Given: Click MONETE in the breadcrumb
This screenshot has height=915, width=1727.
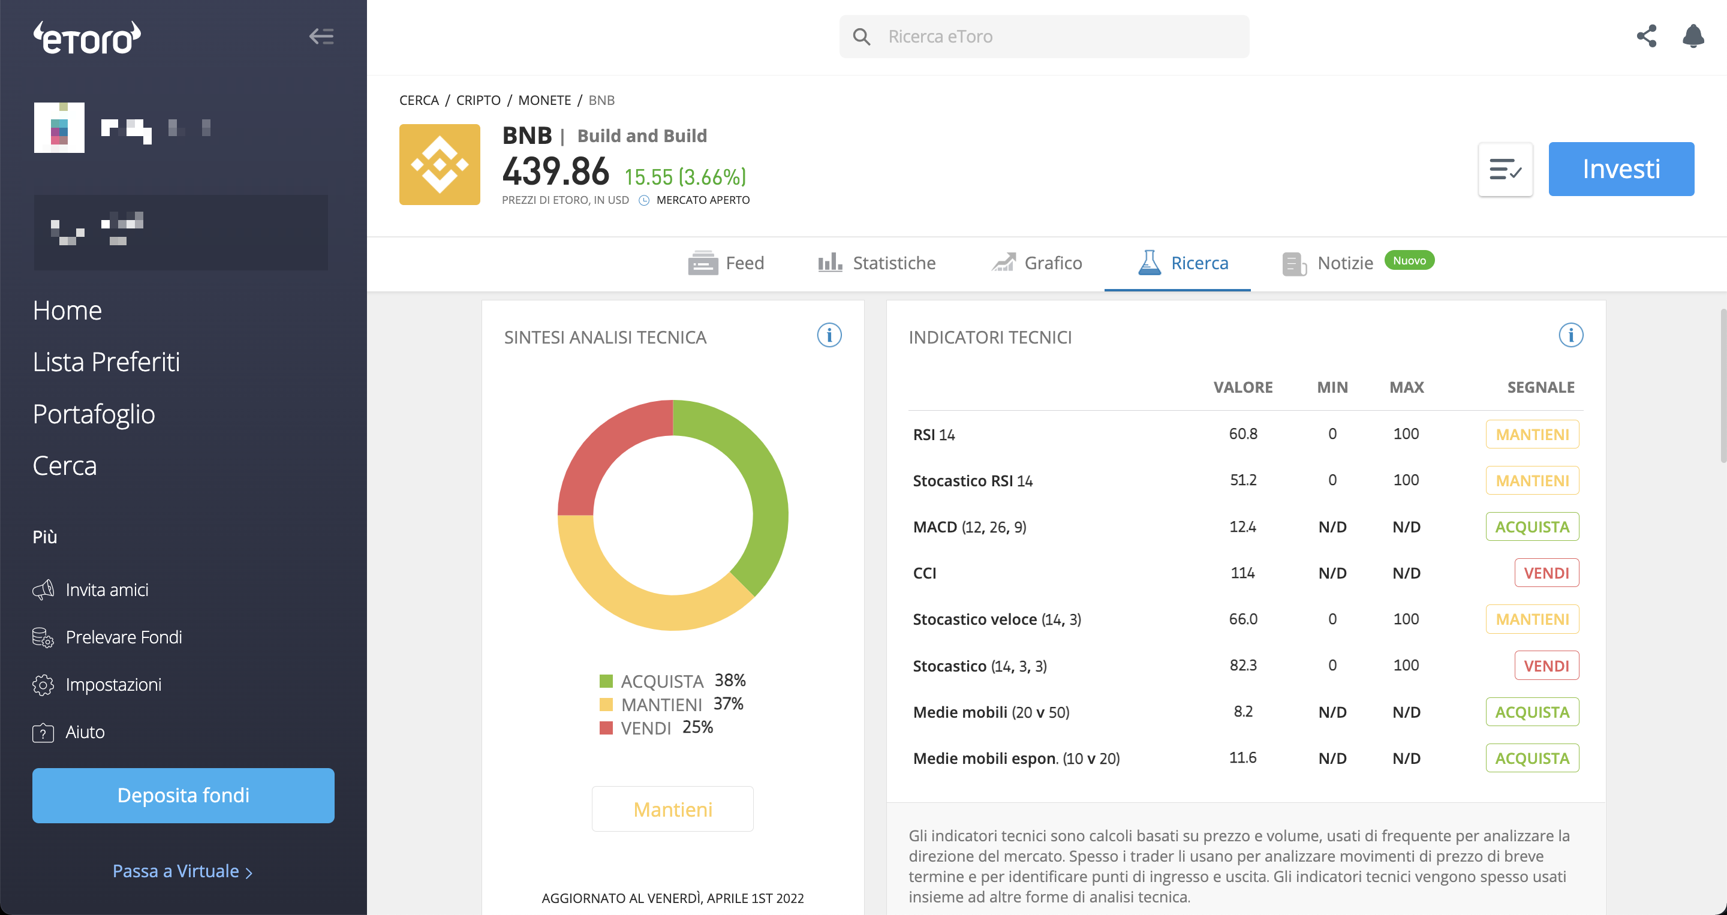Looking at the screenshot, I should [544, 100].
